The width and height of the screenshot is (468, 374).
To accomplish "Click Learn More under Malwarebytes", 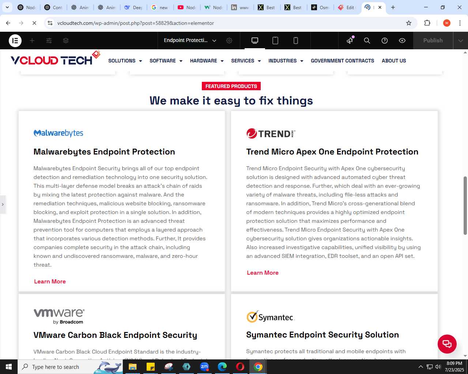I will 50,281.
